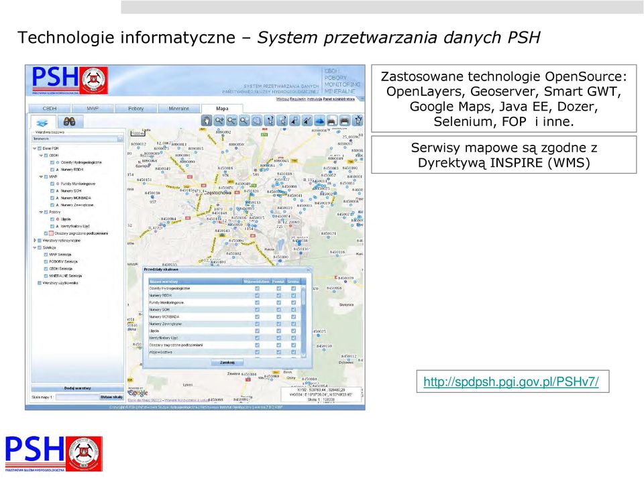This screenshot has height=478, width=644.
Task: Switch to the MWP tab
Action: [93, 109]
